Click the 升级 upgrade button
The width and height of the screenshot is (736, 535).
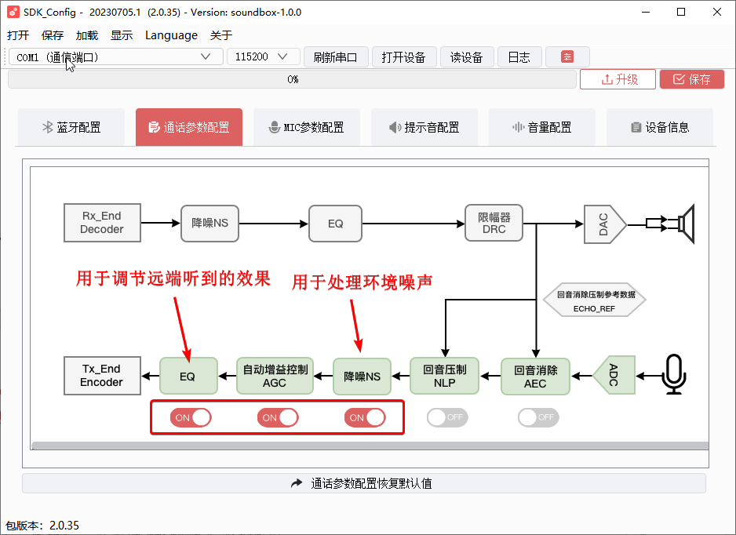618,79
